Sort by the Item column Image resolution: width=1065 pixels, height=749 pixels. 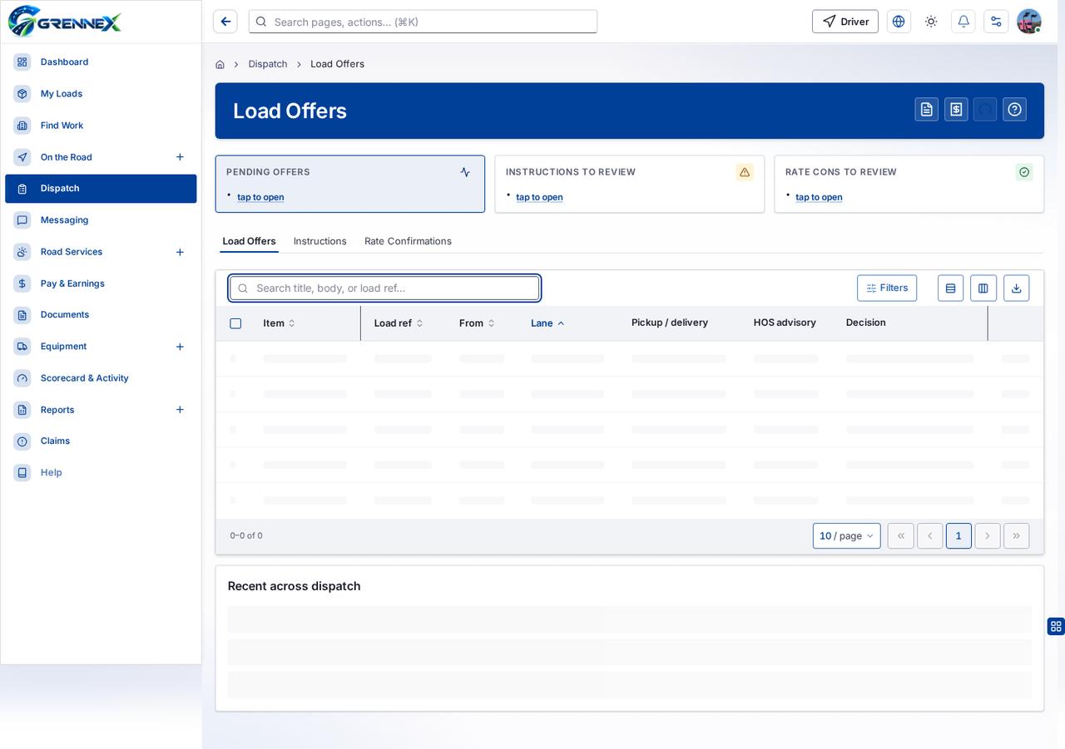(280, 323)
